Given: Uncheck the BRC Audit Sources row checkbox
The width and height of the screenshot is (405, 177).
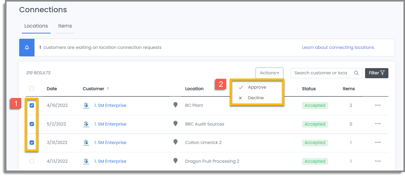Looking at the screenshot, I should coord(32,124).
